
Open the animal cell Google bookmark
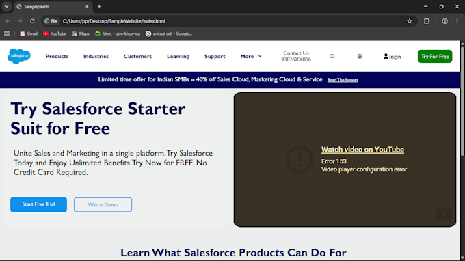[x=169, y=33]
